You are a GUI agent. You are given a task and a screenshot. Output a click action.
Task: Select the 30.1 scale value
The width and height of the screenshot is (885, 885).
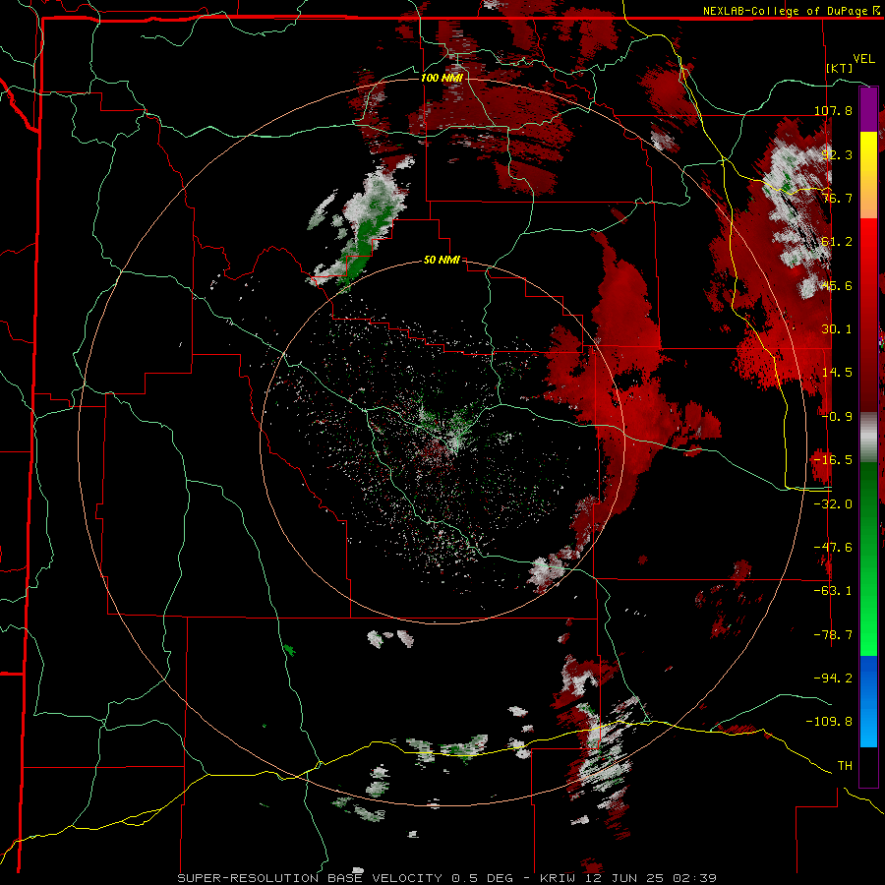tap(837, 328)
